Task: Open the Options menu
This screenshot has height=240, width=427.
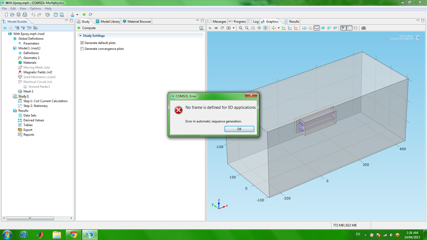Action: click(x=35, y=9)
